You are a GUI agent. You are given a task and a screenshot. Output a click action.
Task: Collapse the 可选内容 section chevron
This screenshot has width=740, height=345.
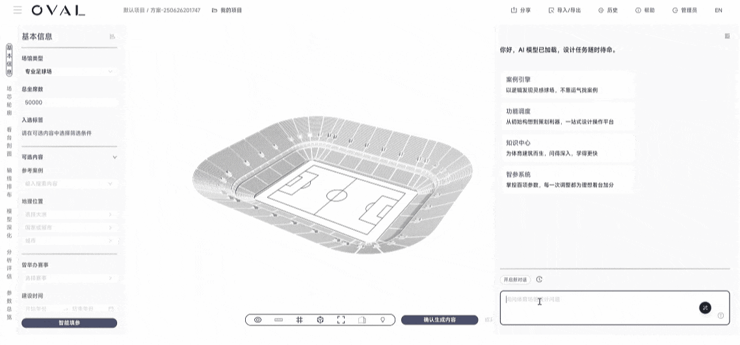tap(114, 157)
